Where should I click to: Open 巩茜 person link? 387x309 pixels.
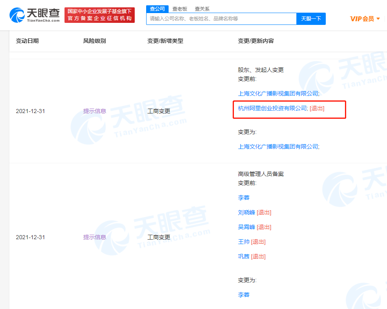click(x=244, y=256)
